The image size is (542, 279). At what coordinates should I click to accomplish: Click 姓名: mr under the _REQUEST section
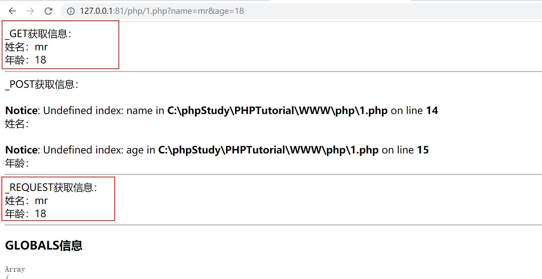[26, 201]
